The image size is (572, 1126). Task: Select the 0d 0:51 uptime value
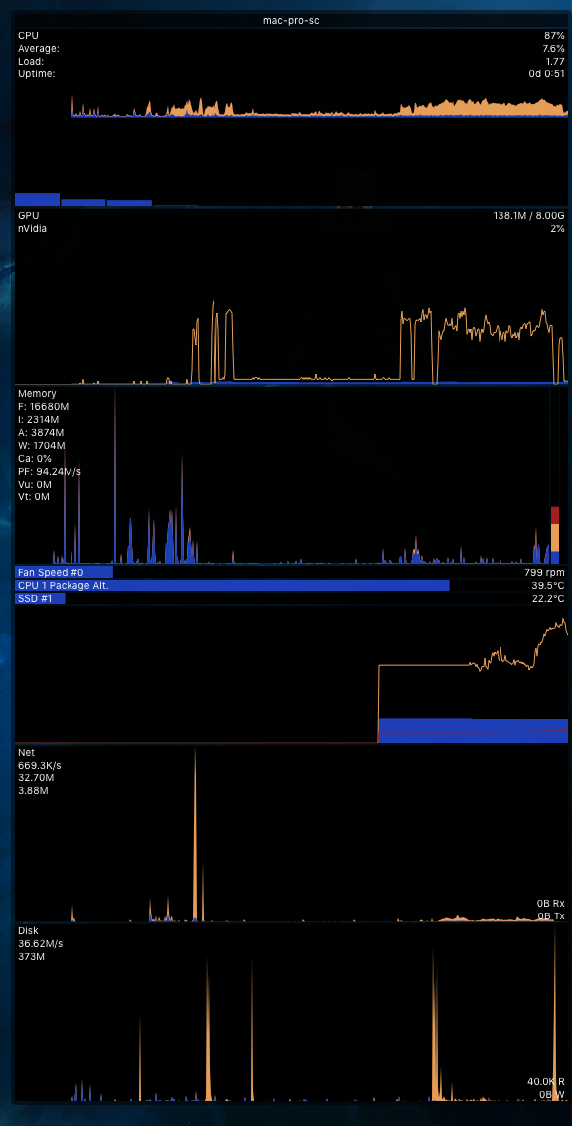(x=546, y=73)
